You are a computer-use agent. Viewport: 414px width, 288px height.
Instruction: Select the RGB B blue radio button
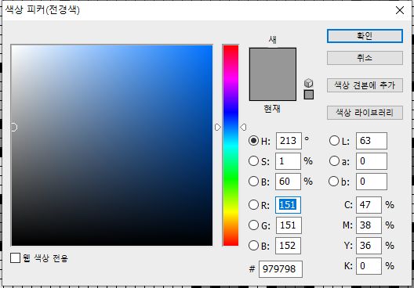253,245
